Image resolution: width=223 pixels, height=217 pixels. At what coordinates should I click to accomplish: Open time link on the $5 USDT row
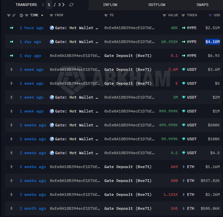point(31,83)
